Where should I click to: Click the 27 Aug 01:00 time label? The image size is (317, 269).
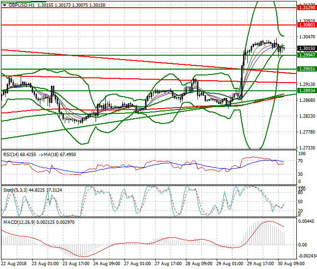137,264
